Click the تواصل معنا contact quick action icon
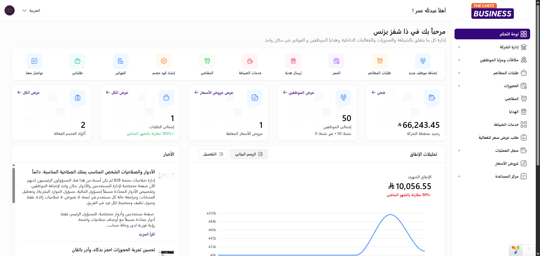This screenshot has height=256, width=540. point(34,61)
